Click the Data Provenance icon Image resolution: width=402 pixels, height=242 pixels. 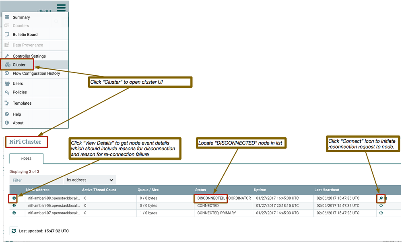7,45
